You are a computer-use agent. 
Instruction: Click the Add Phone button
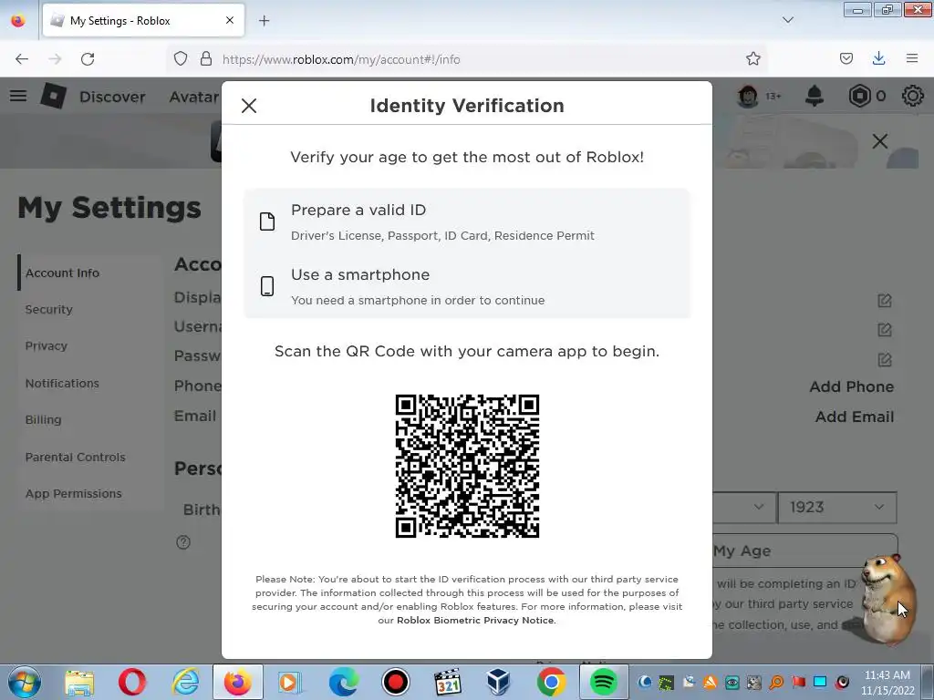[851, 386]
